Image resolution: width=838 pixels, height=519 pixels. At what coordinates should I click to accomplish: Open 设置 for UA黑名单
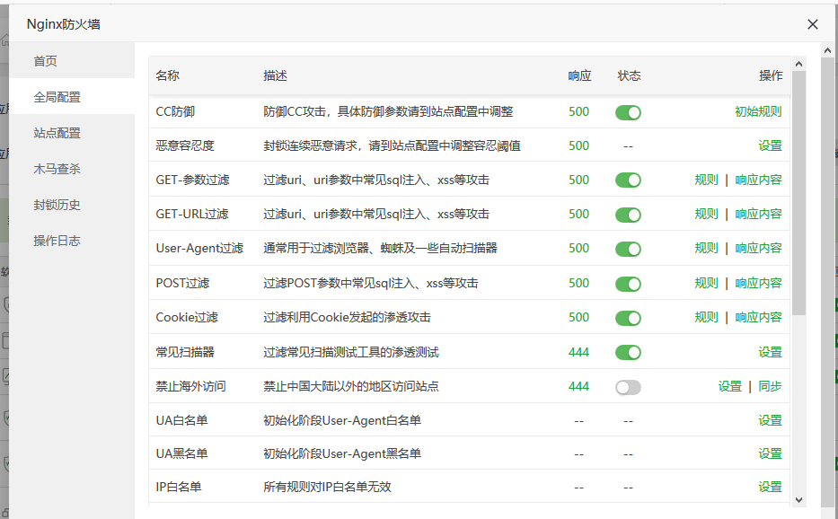tap(770, 454)
